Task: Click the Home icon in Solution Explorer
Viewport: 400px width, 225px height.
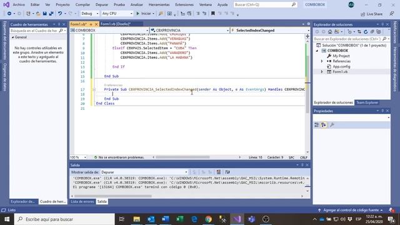Action: coord(330,32)
